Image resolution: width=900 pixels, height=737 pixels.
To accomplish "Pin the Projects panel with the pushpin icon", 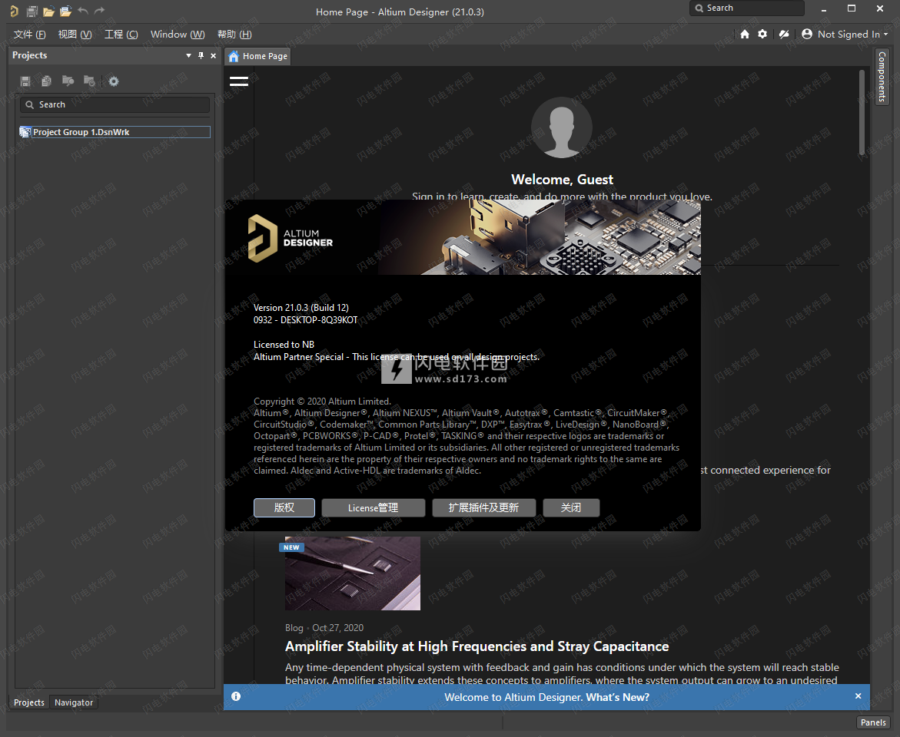I will coord(201,55).
